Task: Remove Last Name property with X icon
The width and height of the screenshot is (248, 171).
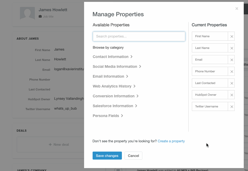Action: click(232, 48)
